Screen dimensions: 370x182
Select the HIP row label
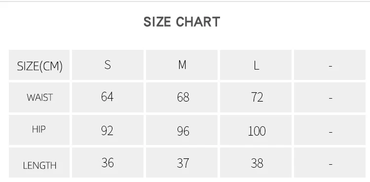coord(39,130)
